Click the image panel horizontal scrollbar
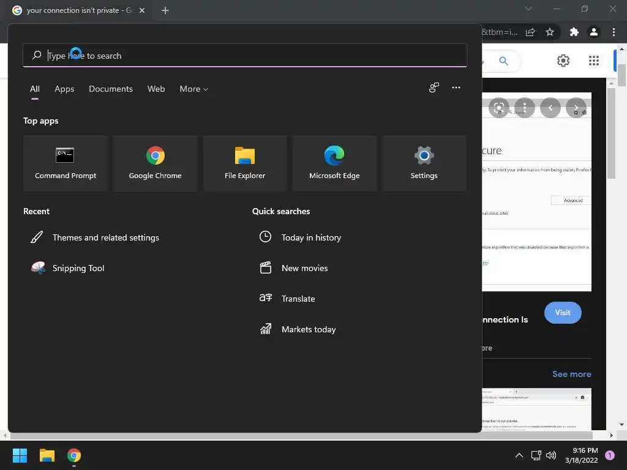Image resolution: width=627 pixels, height=470 pixels. [x=300, y=435]
